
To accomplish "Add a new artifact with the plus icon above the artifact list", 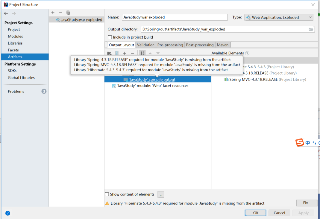I will [53, 13].
